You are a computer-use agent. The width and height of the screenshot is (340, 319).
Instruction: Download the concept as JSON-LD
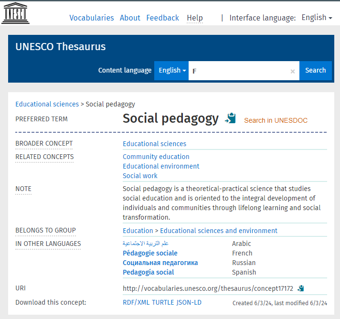point(189,302)
